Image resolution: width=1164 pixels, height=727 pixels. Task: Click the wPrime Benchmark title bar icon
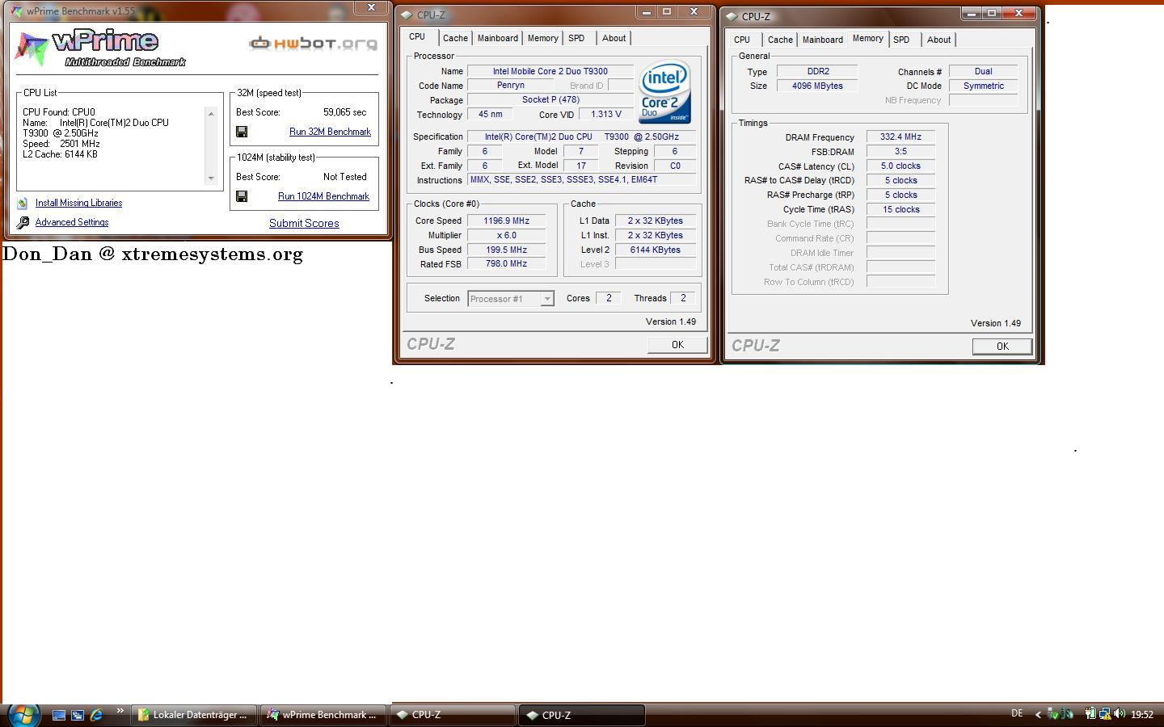17,11
